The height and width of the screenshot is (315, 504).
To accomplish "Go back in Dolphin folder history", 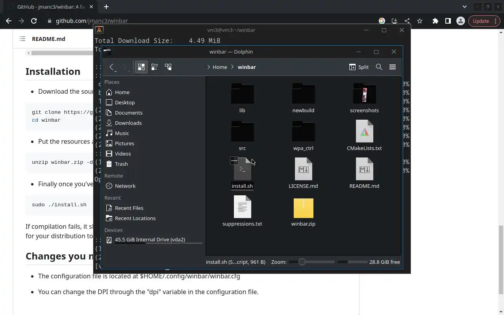I will 112,67.
